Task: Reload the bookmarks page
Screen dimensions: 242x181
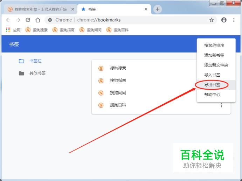Action: [28, 20]
